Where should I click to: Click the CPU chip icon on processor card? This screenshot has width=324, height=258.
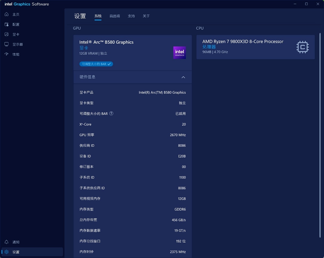303,47
